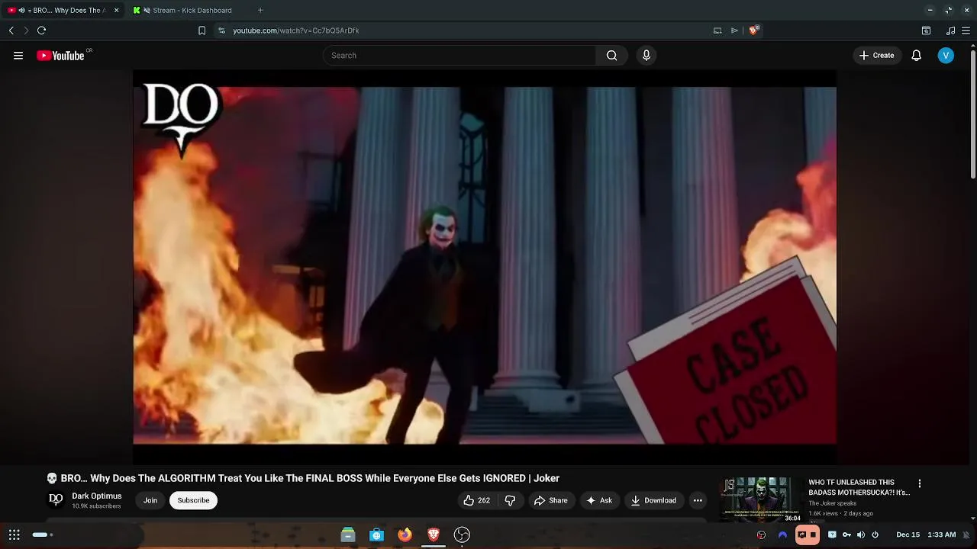This screenshot has width=977, height=549.
Task: Click the Create button
Action: pyautogui.click(x=876, y=56)
